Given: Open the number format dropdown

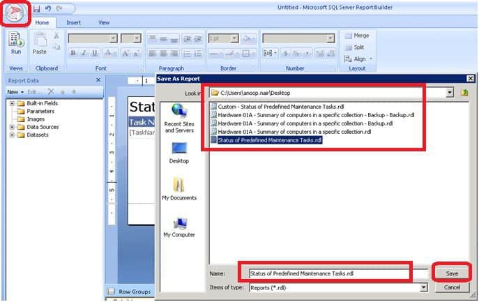Looking at the screenshot, I should click(x=330, y=38).
